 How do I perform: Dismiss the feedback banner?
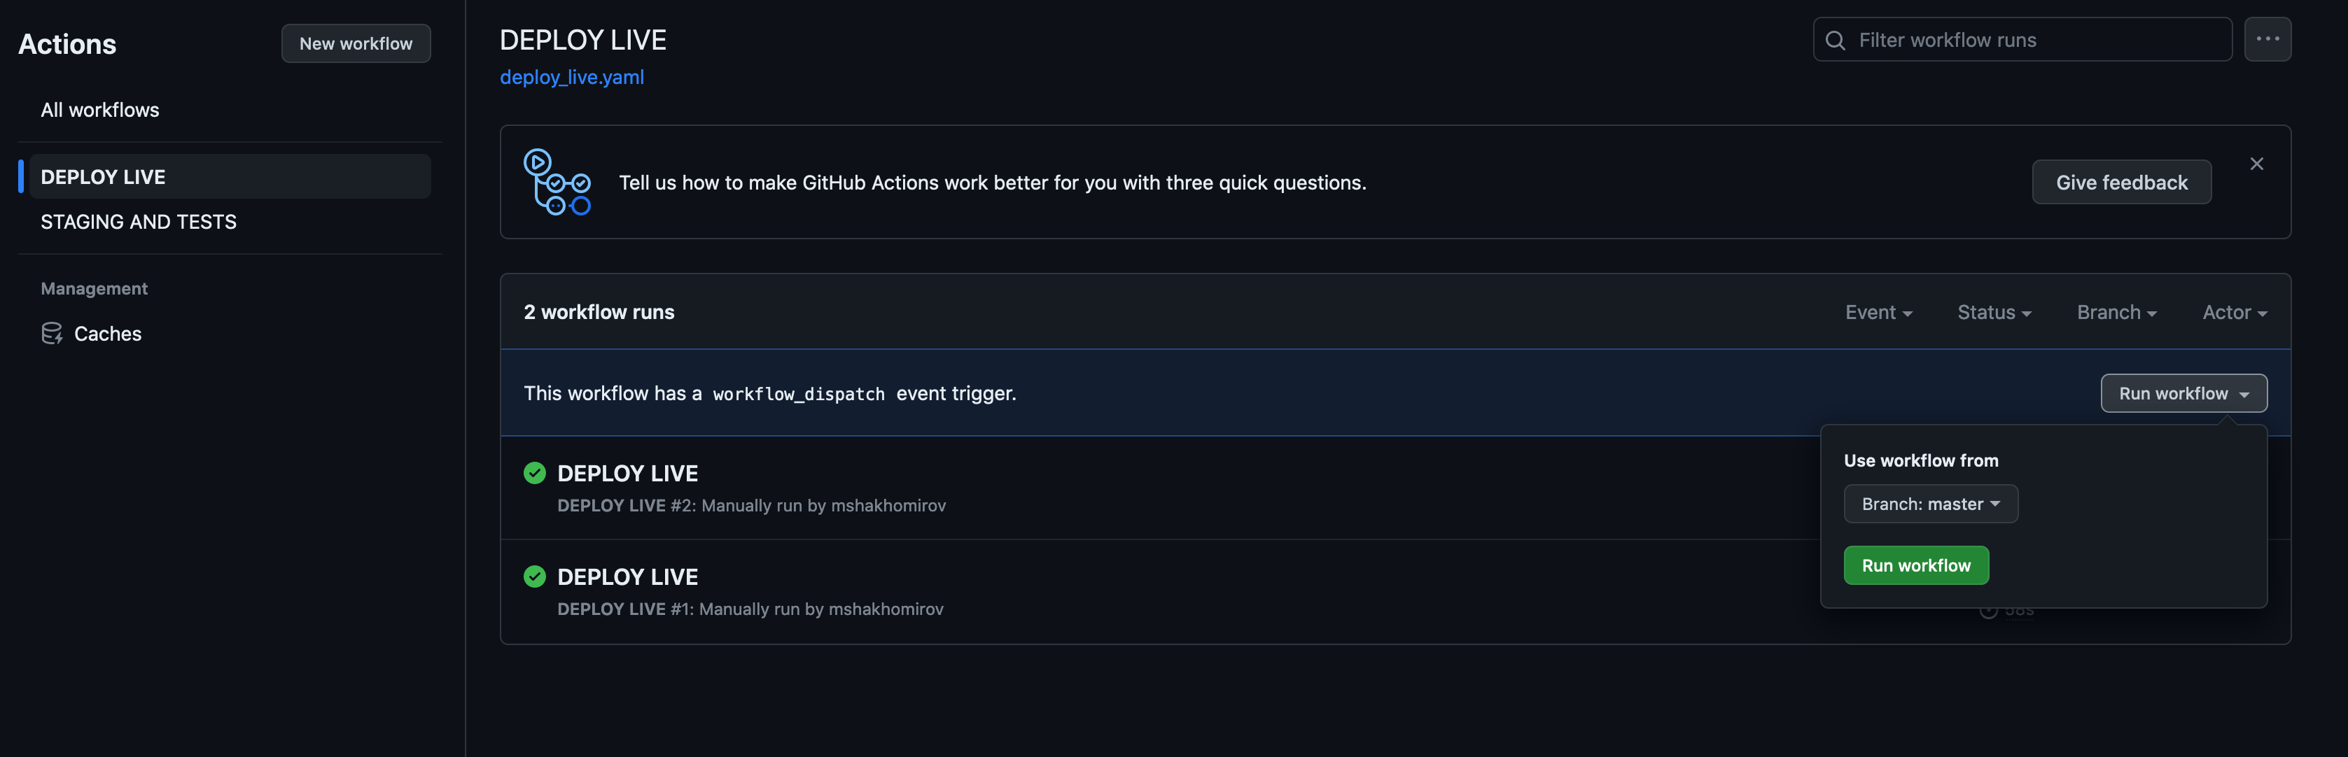click(x=2256, y=164)
